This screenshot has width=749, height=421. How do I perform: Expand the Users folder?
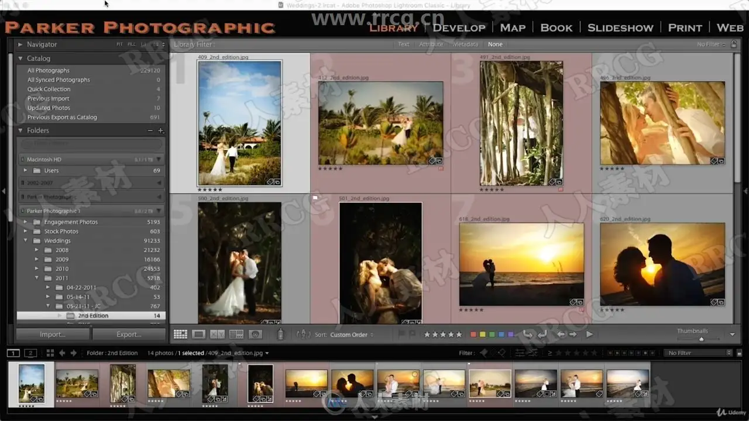[x=25, y=171]
